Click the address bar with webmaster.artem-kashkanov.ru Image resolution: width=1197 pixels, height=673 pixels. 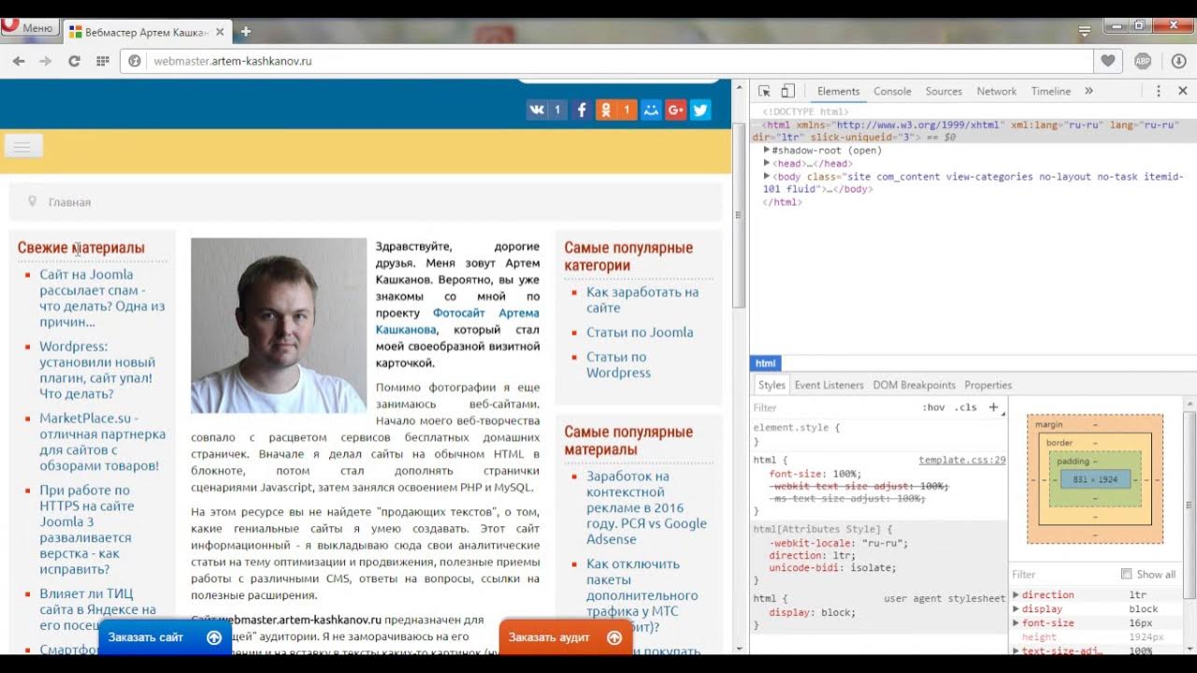[x=606, y=61]
